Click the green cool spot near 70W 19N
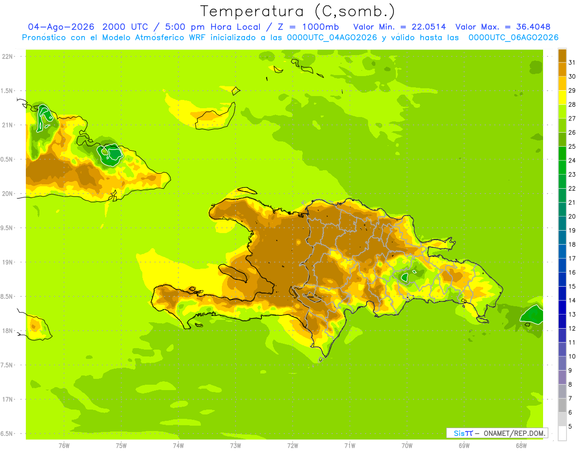This screenshot has height=452, width=585. (x=405, y=277)
